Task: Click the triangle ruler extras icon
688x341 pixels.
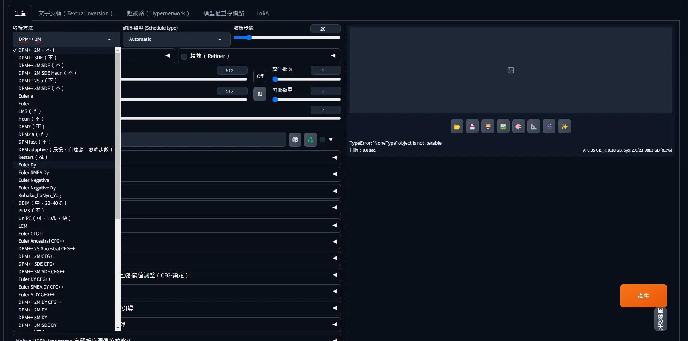Action: [534, 127]
